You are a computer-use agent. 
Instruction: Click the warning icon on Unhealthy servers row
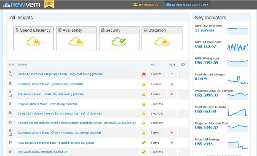pos(144,84)
